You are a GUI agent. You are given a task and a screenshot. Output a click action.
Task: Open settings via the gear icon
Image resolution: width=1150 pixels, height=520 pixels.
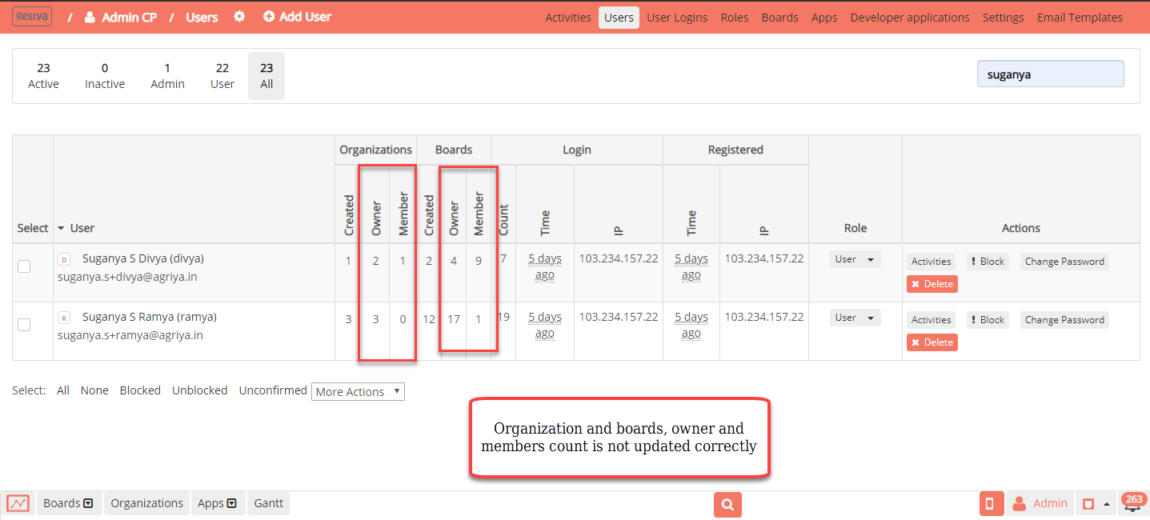pyautogui.click(x=238, y=16)
